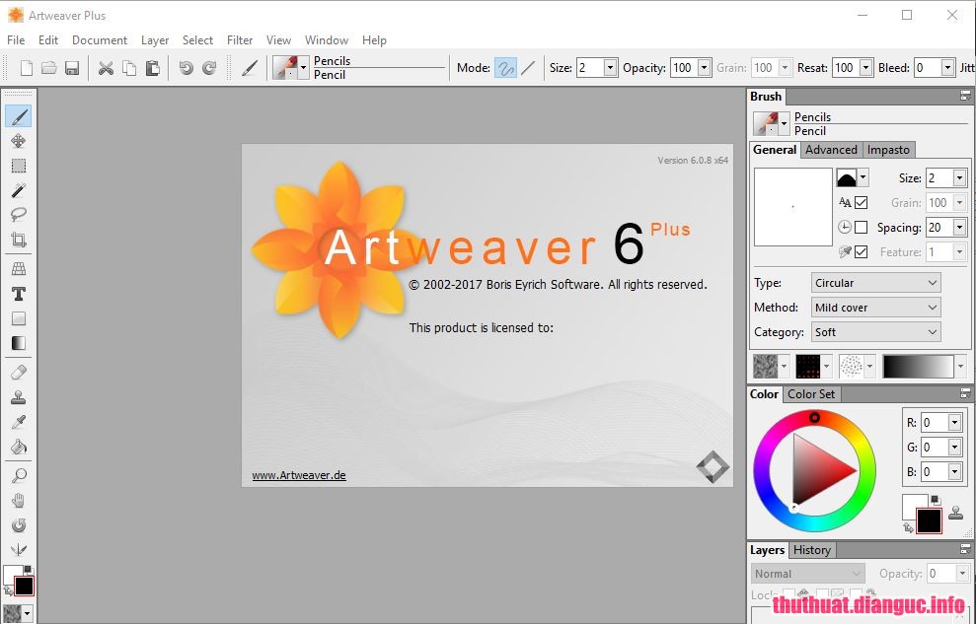Select the Paint Bucket fill tool

[19, 447]
